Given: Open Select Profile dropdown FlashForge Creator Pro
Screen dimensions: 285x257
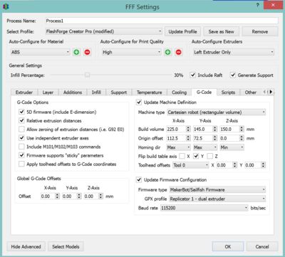Looking at the screenshot, I should click(x=103, y=31).
